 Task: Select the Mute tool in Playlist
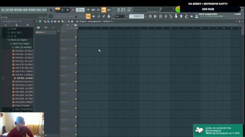pos(55,21)
